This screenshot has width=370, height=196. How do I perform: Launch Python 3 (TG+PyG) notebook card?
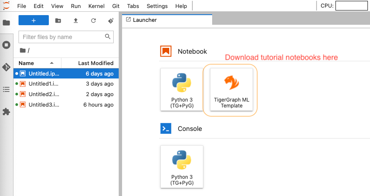182,89
